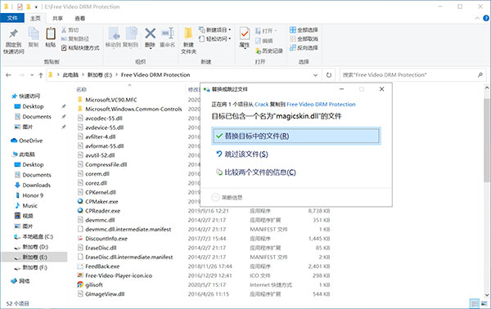Select the DiscountInfo.exe file
The image size is (491, 309).
click(102, 239)
